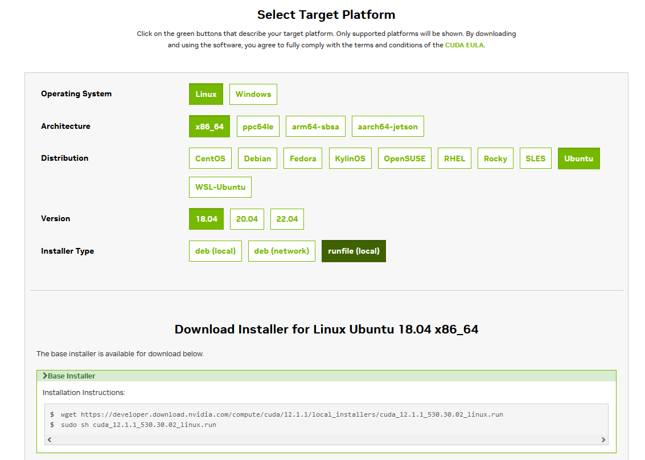This screenshot has height=460, width=645.
Task: Select OpenSUSE distribution button
Action: point(405,158)
